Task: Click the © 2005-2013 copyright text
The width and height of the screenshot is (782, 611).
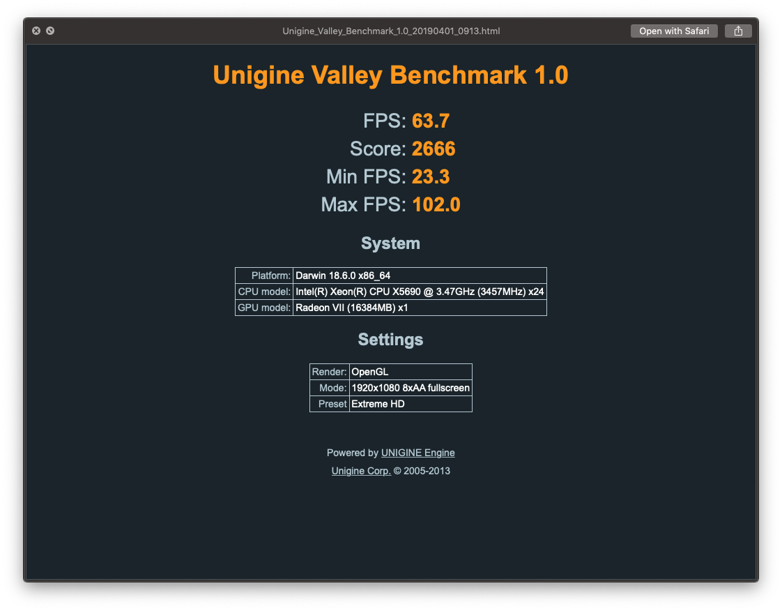Action: pyautogui.click(x=422, y=471)
